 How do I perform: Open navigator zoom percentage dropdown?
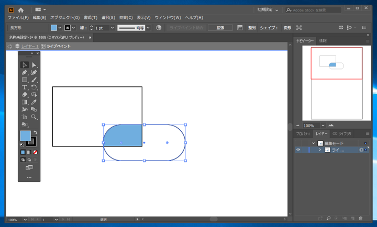[323, 126]
